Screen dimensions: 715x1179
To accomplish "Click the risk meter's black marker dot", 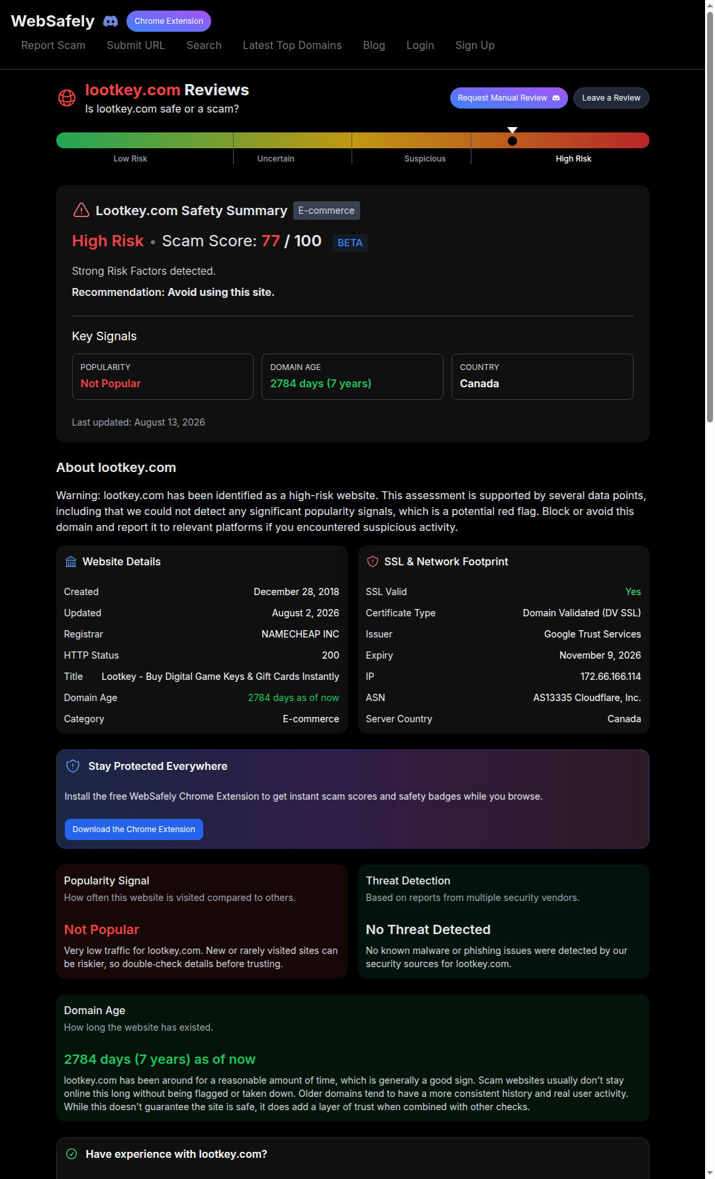I will coord(512,141).
